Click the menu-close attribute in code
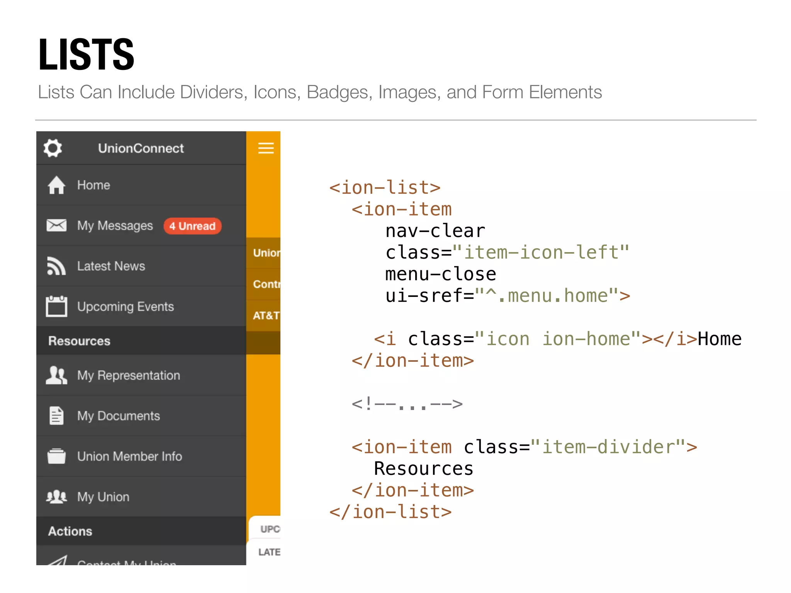The width and height of the screenshot is (791, 593). 441,274
